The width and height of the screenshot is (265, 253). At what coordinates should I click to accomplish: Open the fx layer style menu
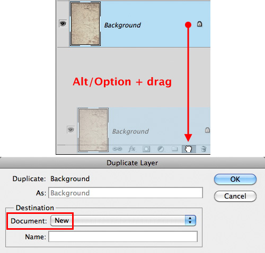pyautogui.click(x=132, y=149)
